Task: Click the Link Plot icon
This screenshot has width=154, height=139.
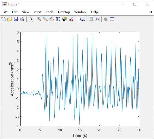Action: [82, 19]
